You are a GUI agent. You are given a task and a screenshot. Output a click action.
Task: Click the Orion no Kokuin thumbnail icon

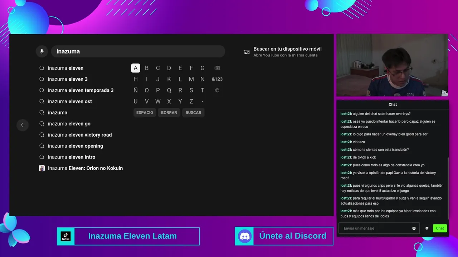tap(42, 168)
